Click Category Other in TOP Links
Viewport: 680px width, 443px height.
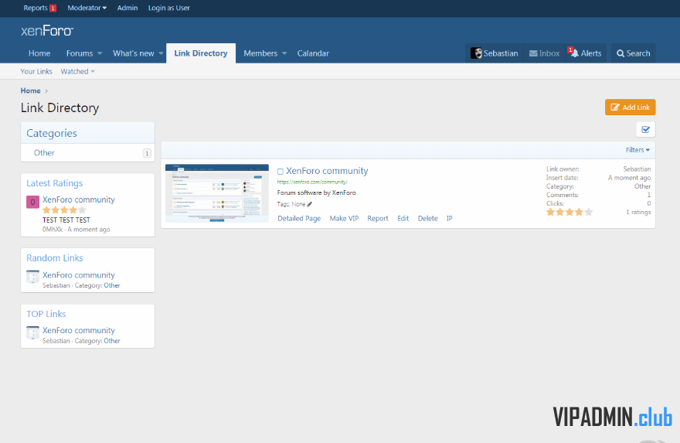[x=112, y=341]
